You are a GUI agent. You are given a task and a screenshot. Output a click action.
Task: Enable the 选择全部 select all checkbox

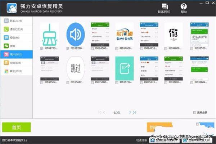tap(195, 112)
